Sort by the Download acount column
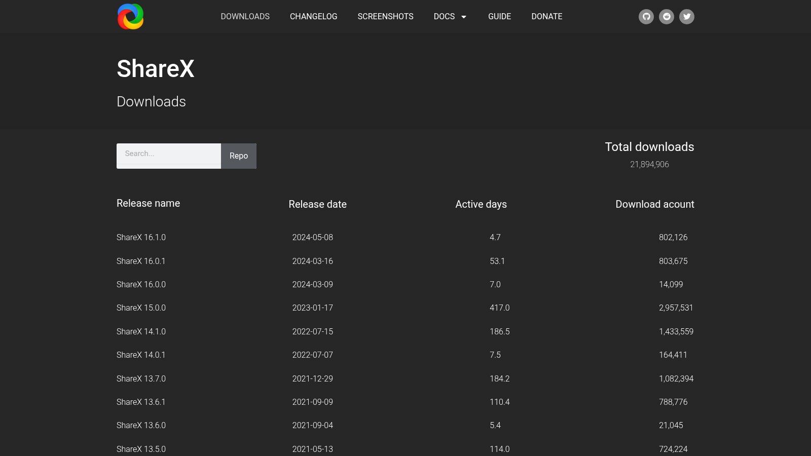This screenshot has width=811, height=456. (654, 204)
